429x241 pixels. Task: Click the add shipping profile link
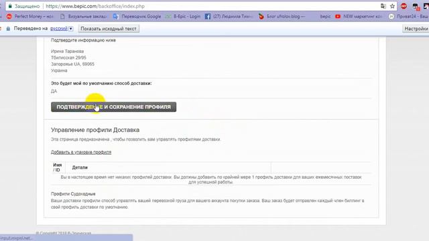(81, 152)
